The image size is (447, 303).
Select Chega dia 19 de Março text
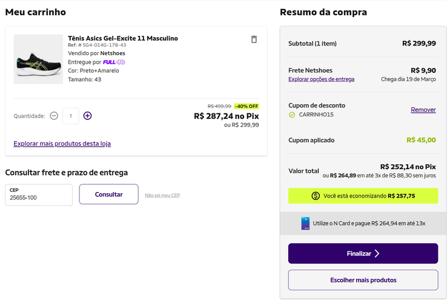tap(408, 79)
